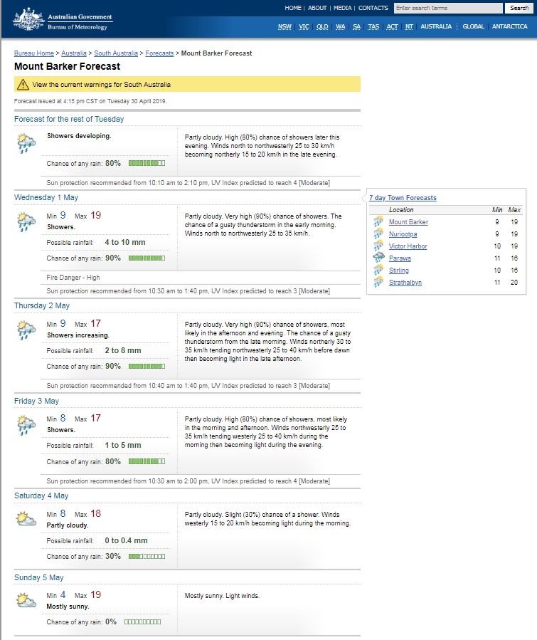Click the weather icon beside Parawa

point(378,258)
